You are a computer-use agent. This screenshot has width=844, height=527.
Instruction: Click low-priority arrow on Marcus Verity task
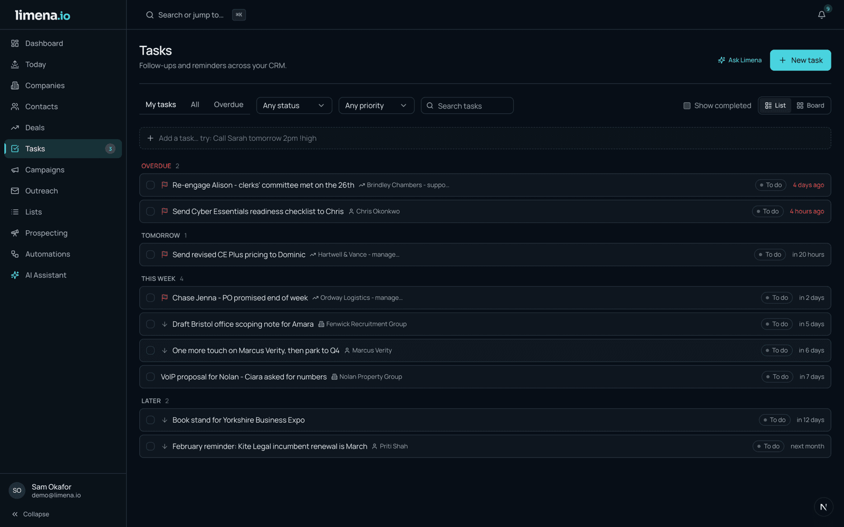(x=165, y=350)
